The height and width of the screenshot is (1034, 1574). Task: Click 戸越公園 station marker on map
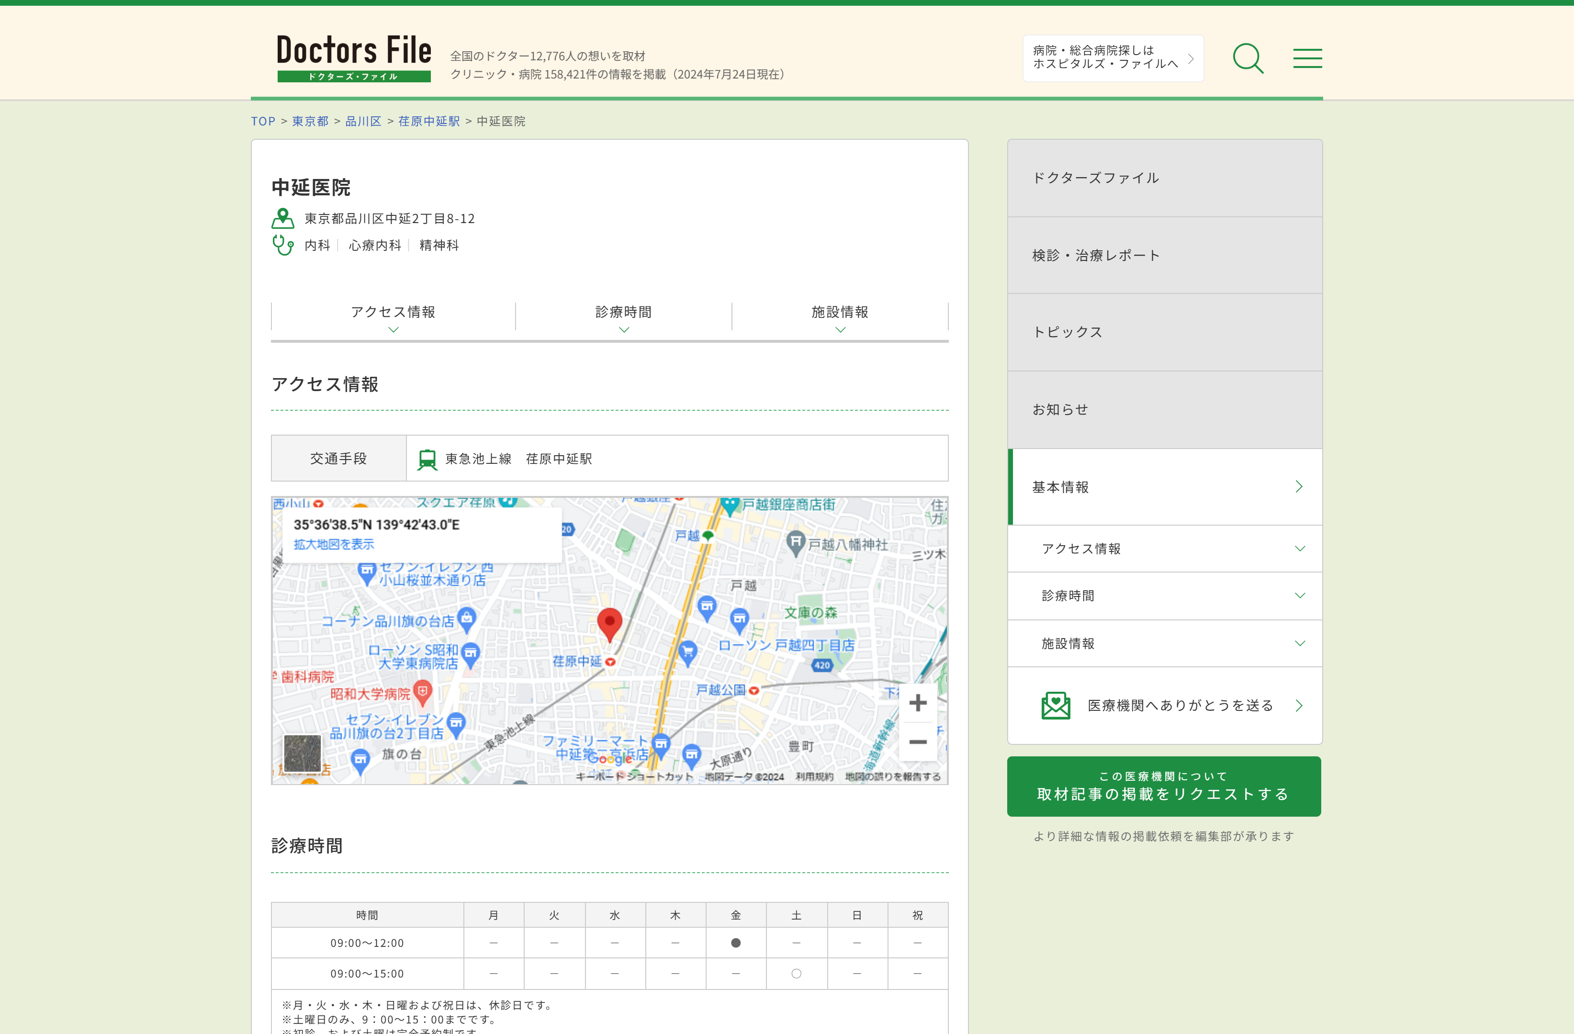coord(754,690)
